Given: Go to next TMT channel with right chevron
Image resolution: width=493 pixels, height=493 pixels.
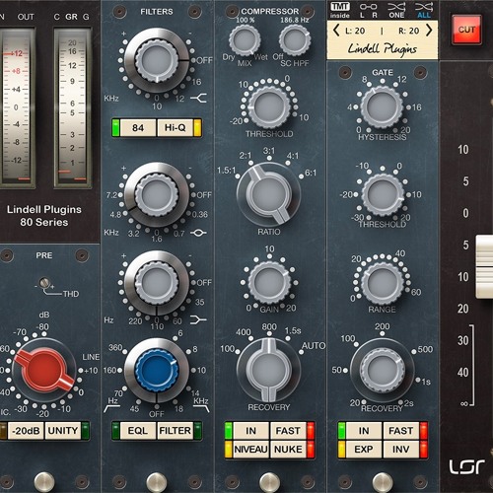Looking at the screenshot, I should coord(429,31).
